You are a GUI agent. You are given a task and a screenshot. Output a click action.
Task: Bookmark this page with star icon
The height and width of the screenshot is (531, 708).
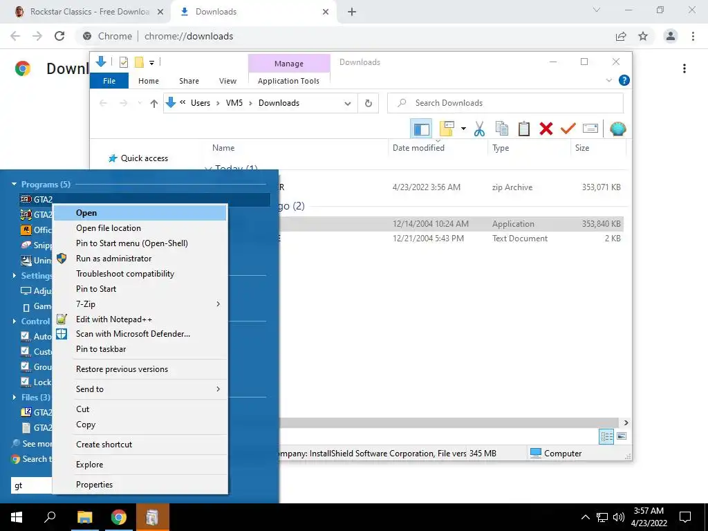click(x=643, y=36)
